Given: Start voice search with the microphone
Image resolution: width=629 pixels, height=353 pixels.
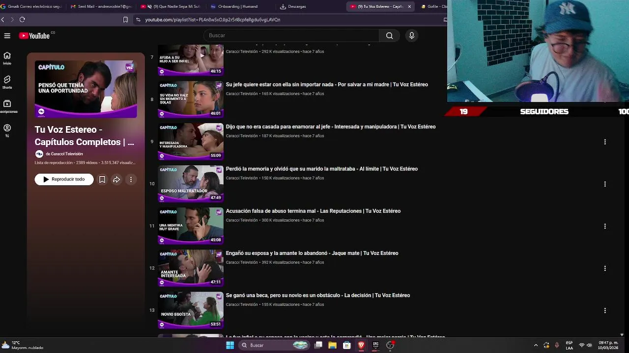Looking at the screenshot, I should [412, 35].
